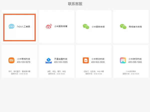150x112 pixels.
Task: Click the red Weibo logo icon
Action: [49, 26]
